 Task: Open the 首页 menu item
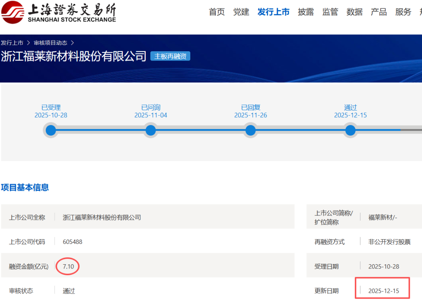click(217, 12)
